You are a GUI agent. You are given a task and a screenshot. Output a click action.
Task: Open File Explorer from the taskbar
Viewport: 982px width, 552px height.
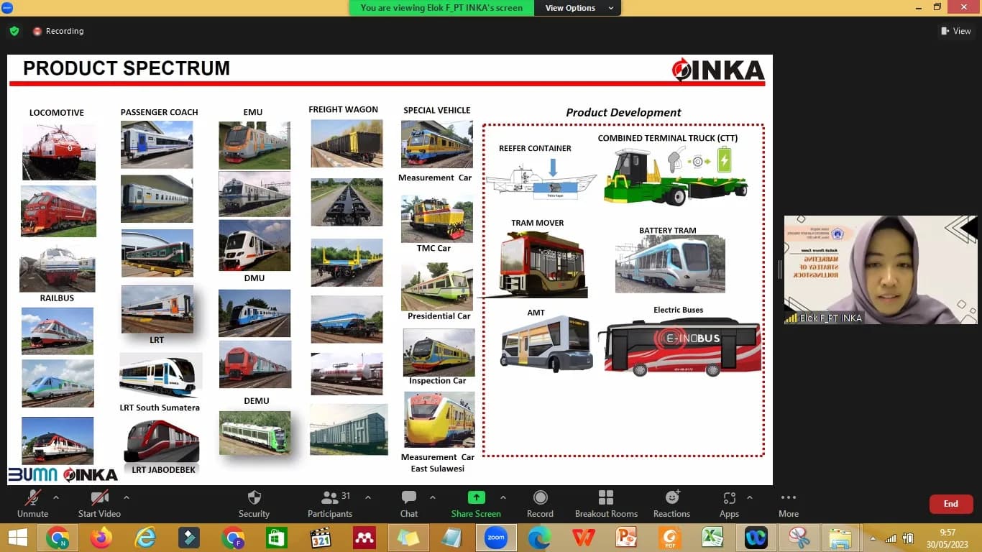(x=839, y=538)
